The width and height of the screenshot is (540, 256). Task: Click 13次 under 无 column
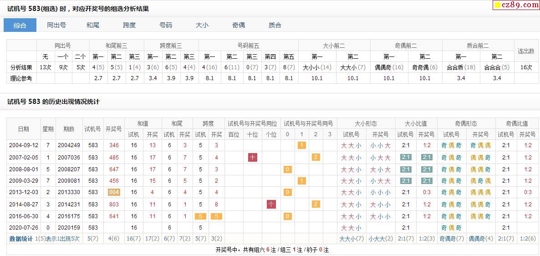46,67
